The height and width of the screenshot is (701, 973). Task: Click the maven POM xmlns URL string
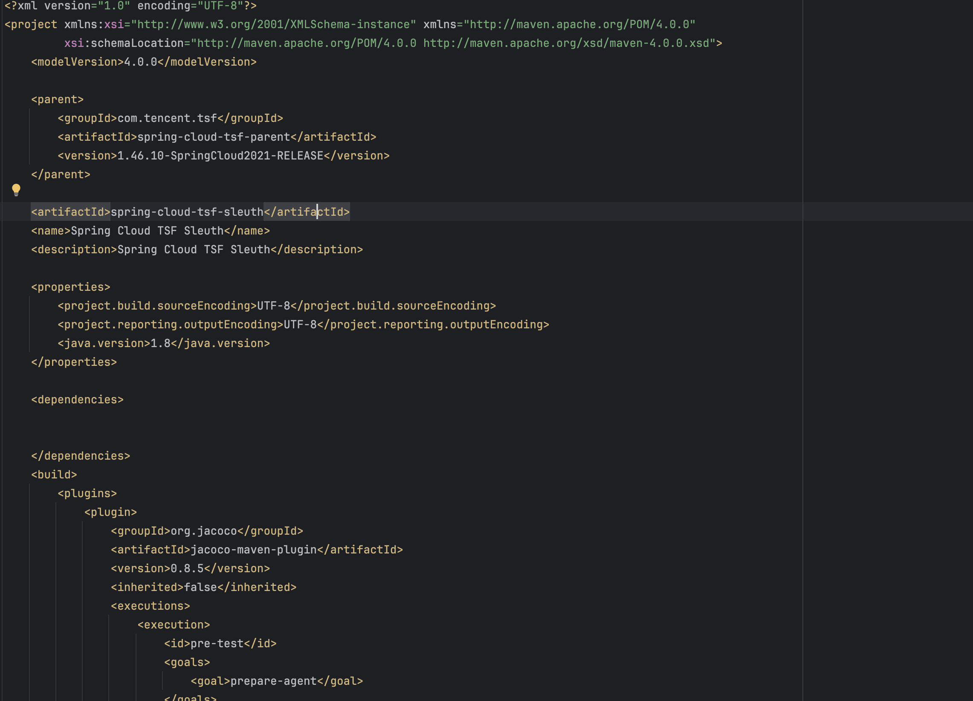(x=579, y=24)
